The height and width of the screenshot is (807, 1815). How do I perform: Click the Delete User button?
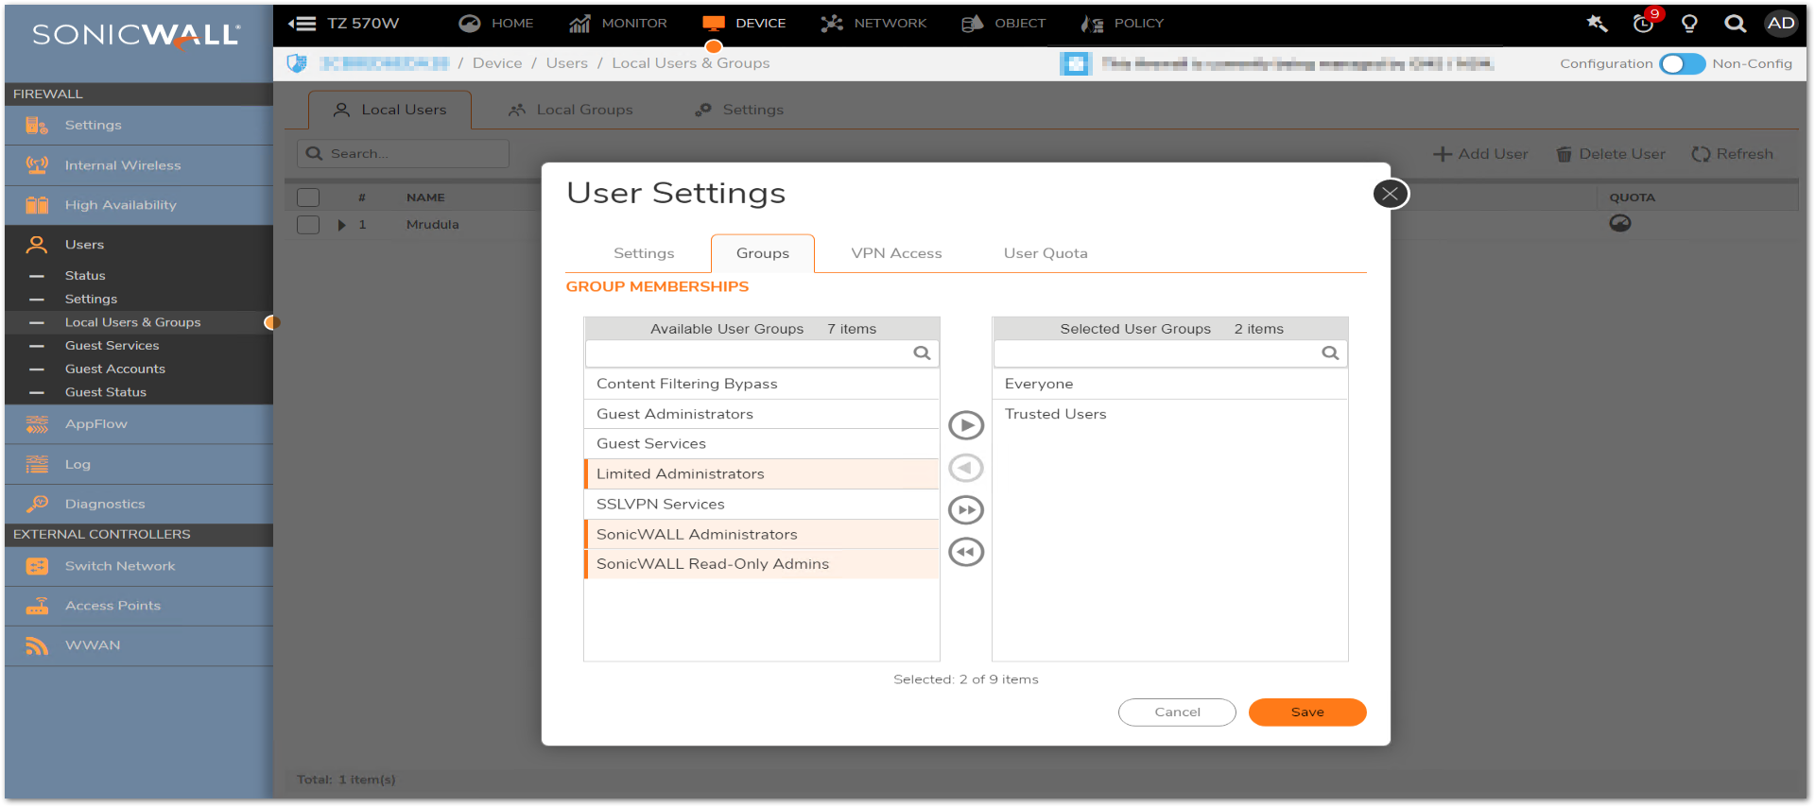point(1611,154)
